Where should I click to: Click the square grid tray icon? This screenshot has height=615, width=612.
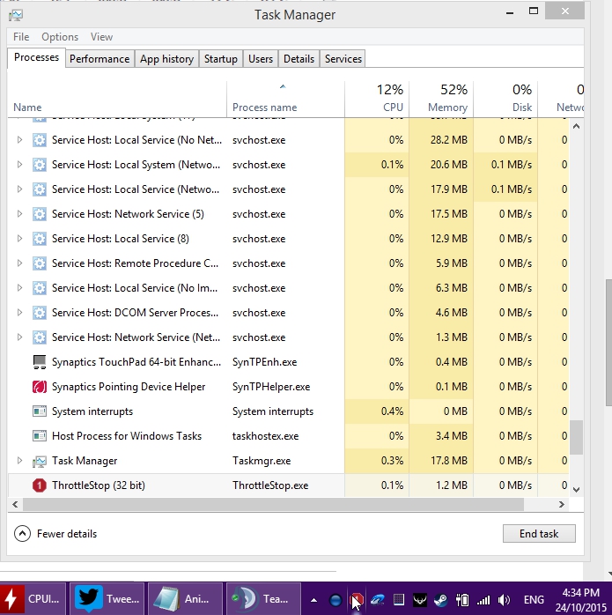tap(399, 600)
